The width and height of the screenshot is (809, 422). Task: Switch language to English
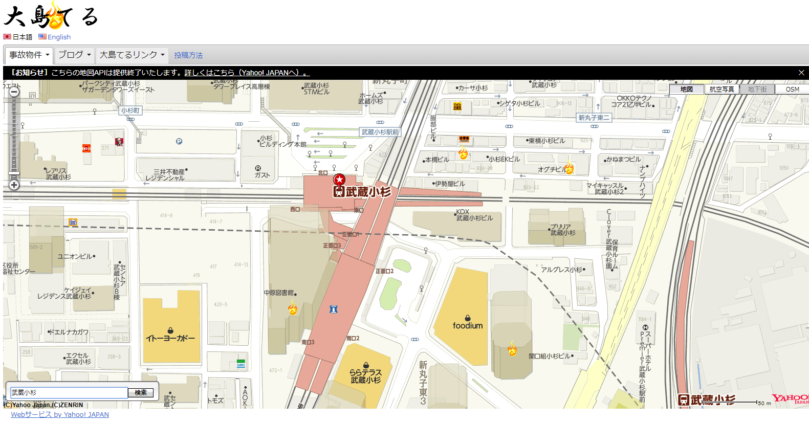pyautogui.click(x=55, y=37)
